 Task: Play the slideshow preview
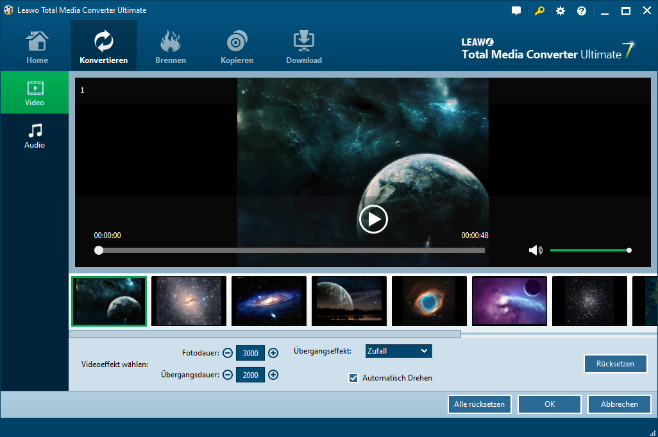(373, 219)
